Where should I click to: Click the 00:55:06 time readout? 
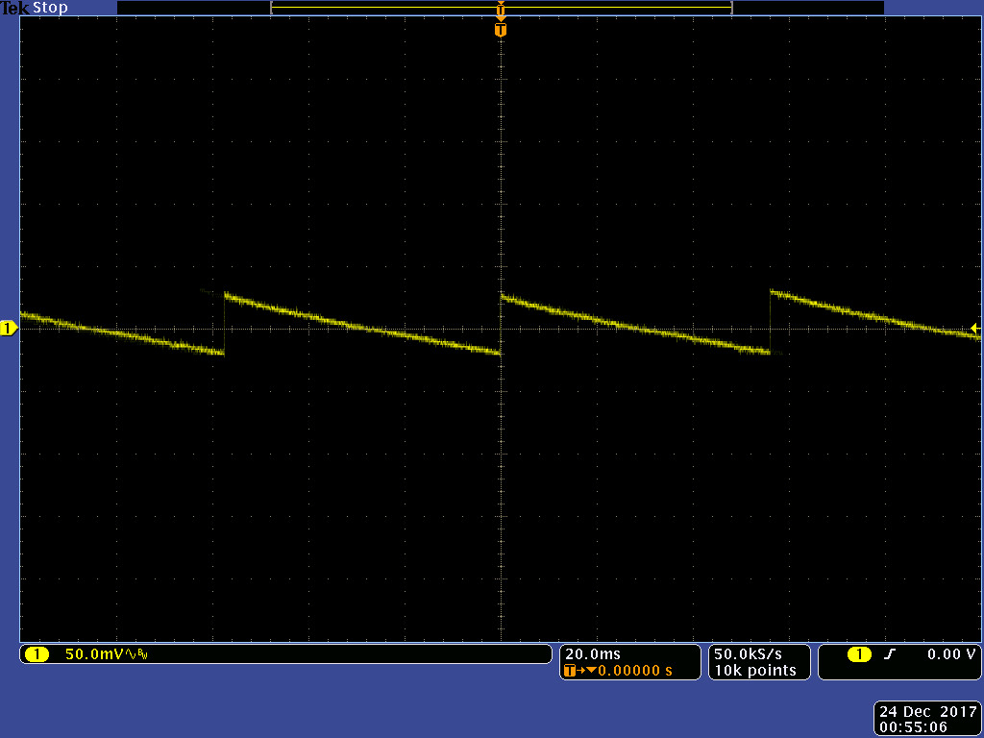tap(913, 727)
